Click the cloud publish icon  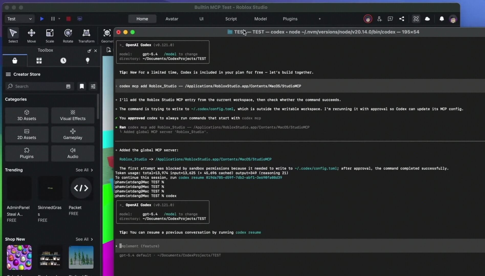point(427,19)
